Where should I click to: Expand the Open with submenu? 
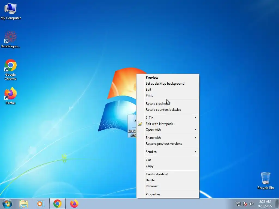click(168, 130)
